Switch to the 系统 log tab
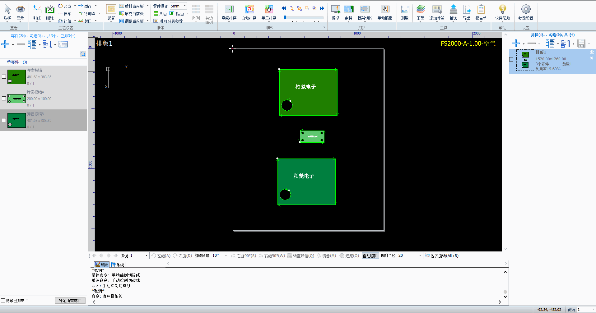 118,265
